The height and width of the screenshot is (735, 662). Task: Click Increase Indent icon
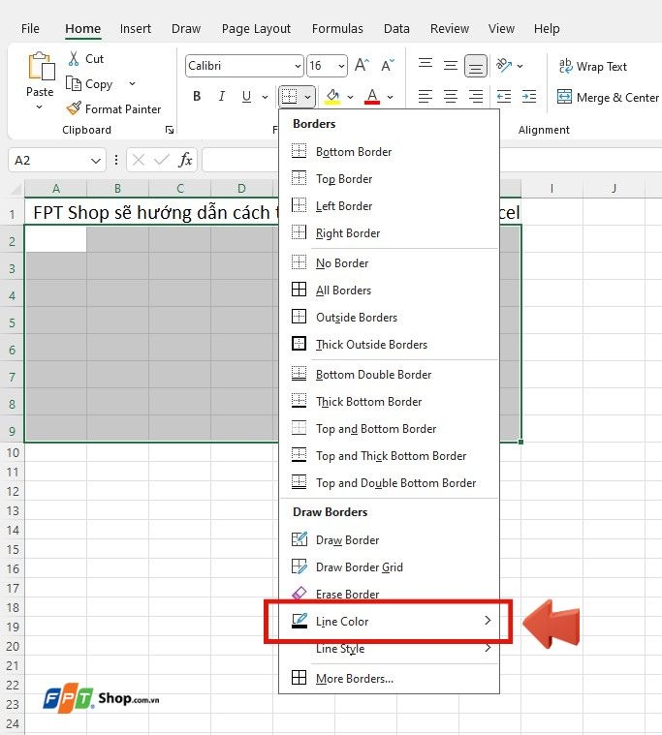(x=529, y=97)
